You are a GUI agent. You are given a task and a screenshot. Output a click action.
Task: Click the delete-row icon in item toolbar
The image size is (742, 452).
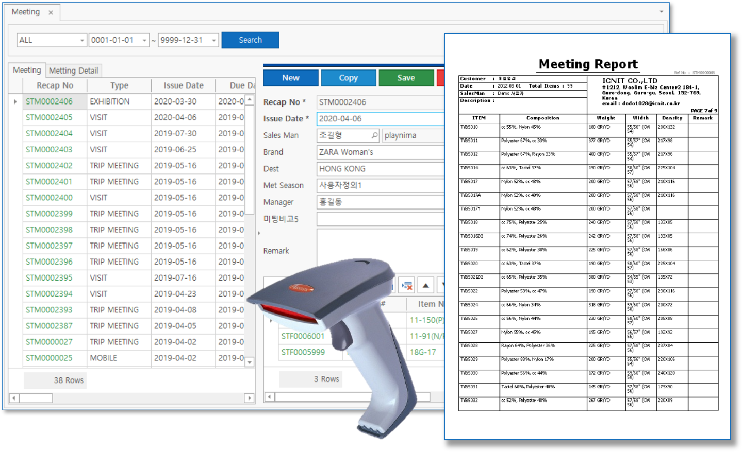[x=407, y=285]
